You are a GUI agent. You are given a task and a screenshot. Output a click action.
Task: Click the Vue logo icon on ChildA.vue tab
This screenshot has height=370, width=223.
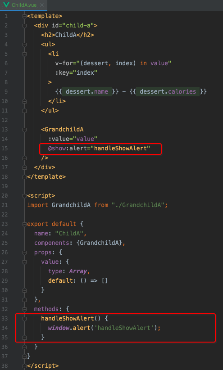tap(6, 5)
